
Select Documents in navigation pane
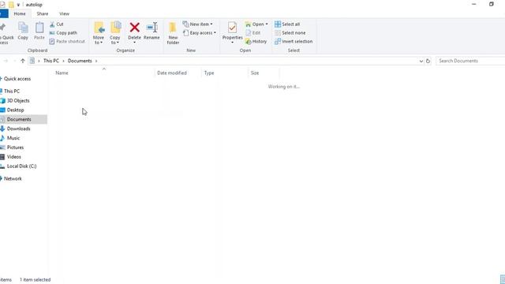pos(19,119)
